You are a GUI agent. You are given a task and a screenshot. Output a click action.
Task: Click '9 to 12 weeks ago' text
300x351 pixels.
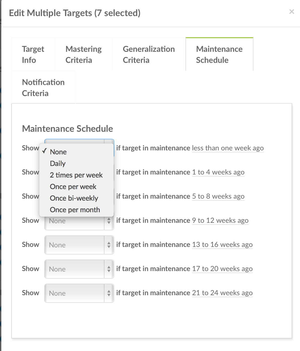tap(220, 221)
